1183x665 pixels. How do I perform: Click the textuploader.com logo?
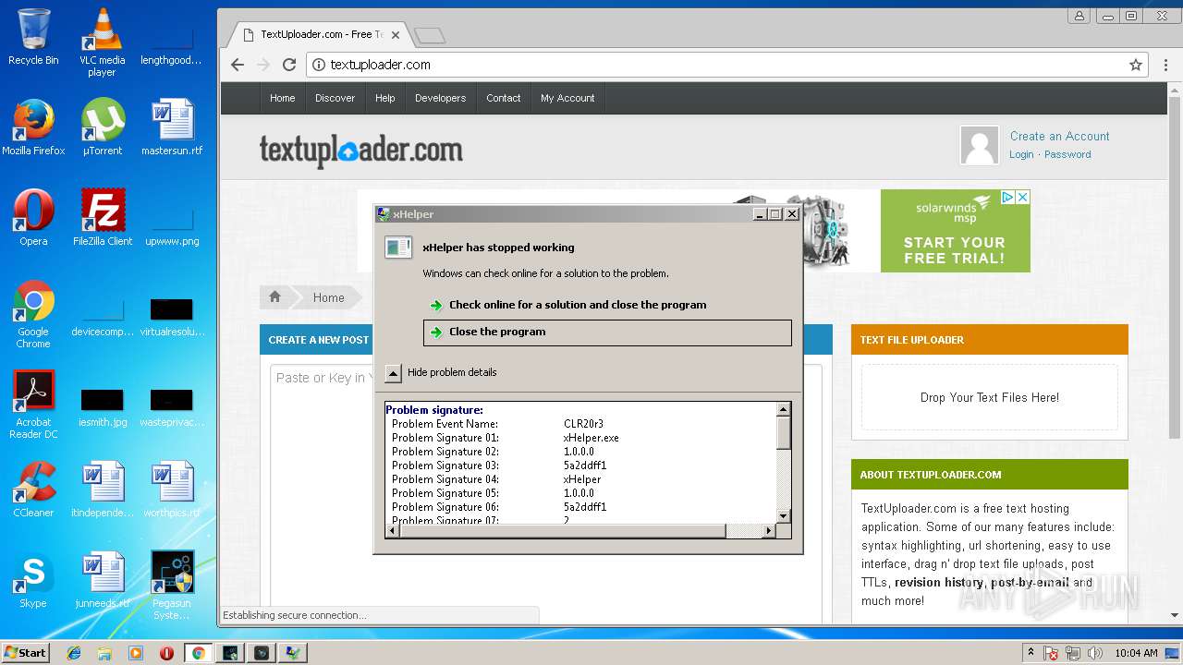[x=360, y=150]
